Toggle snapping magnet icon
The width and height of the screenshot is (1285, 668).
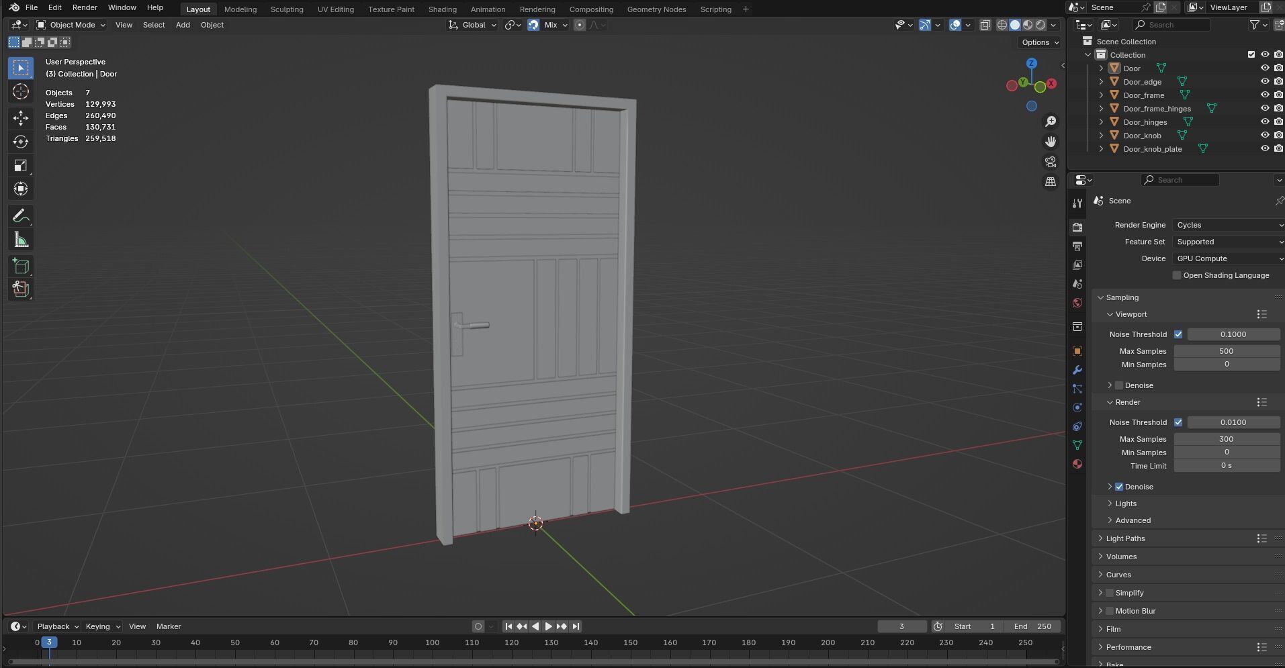533,25
